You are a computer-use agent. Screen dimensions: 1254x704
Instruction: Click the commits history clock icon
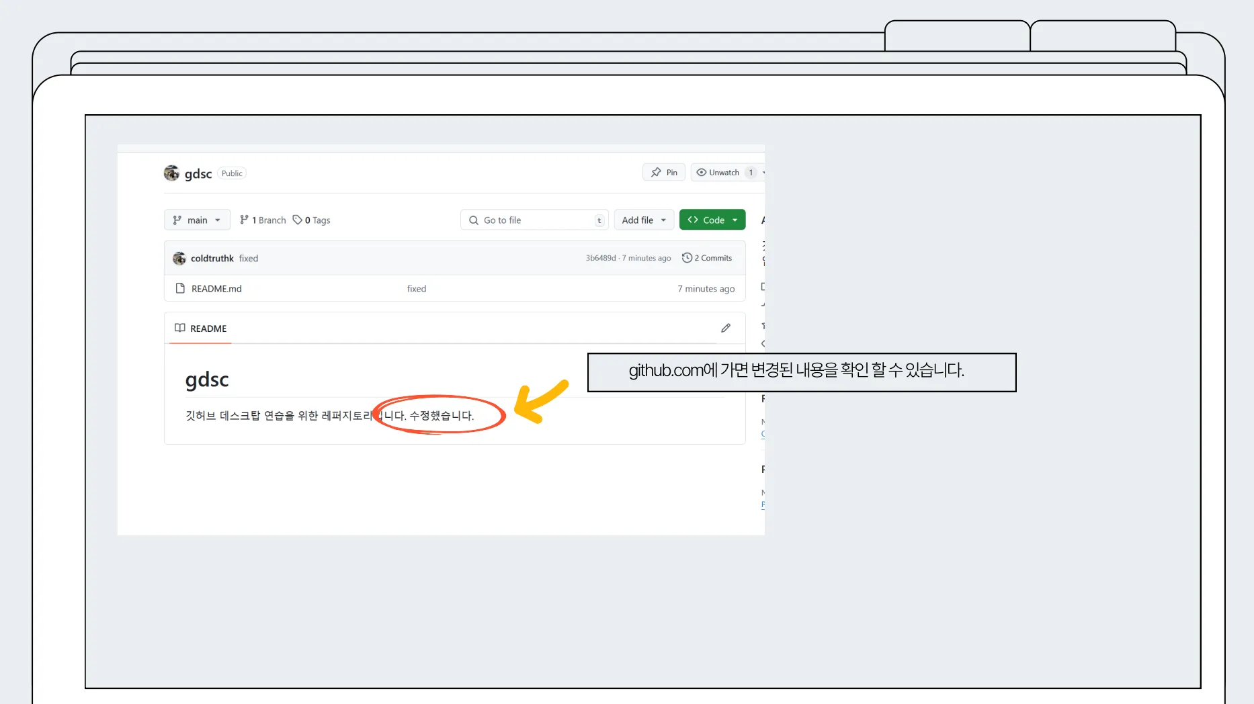(687, 258)
